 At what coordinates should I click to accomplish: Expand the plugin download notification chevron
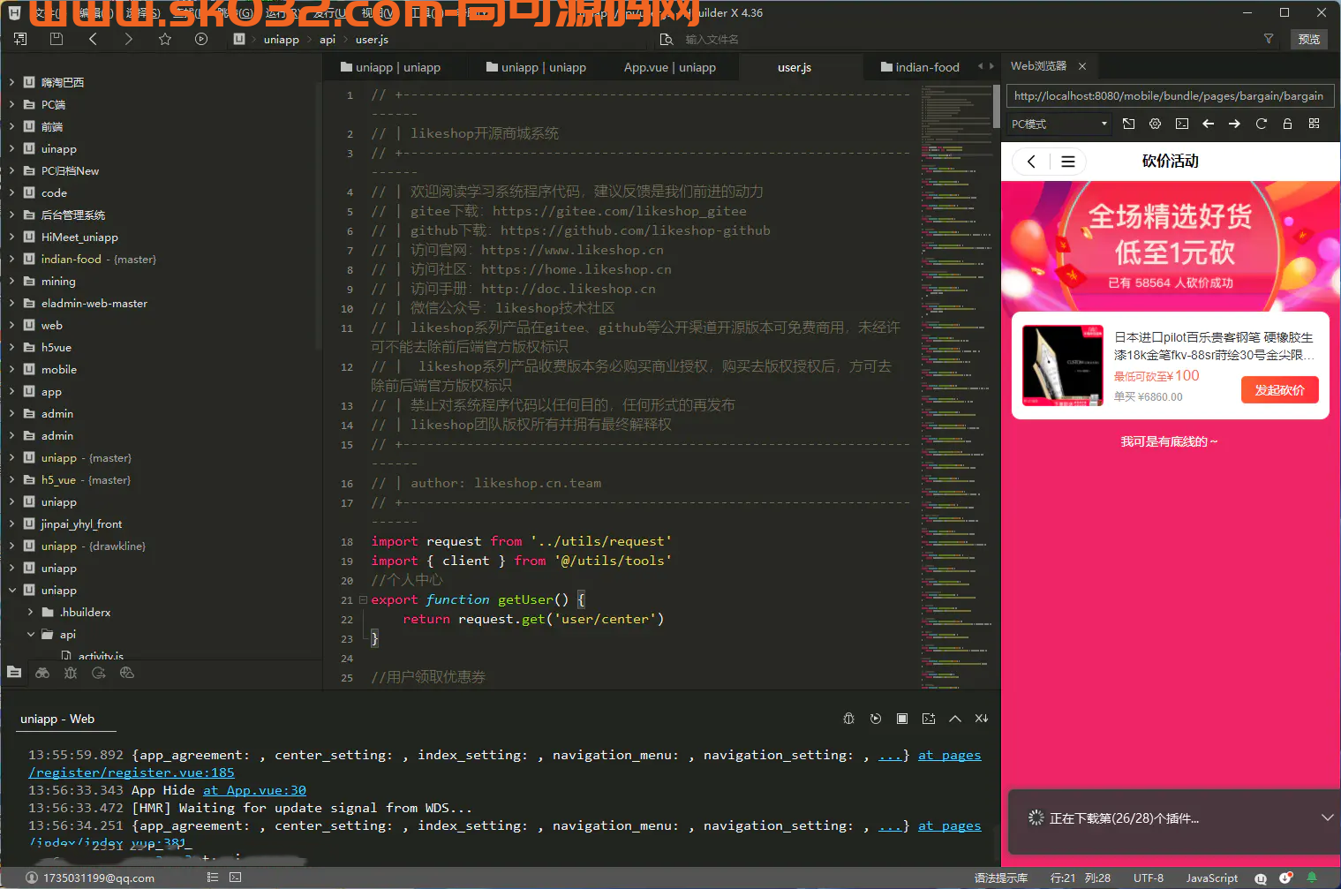1327,817
